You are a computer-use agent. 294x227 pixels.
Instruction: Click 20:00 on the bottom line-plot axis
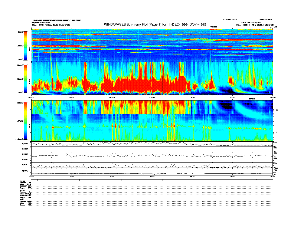pos(232,177)
